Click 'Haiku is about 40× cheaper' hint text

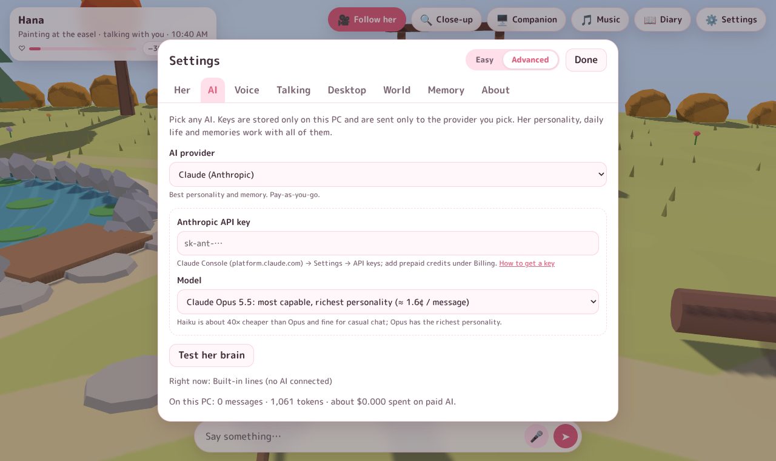point(339,322)
